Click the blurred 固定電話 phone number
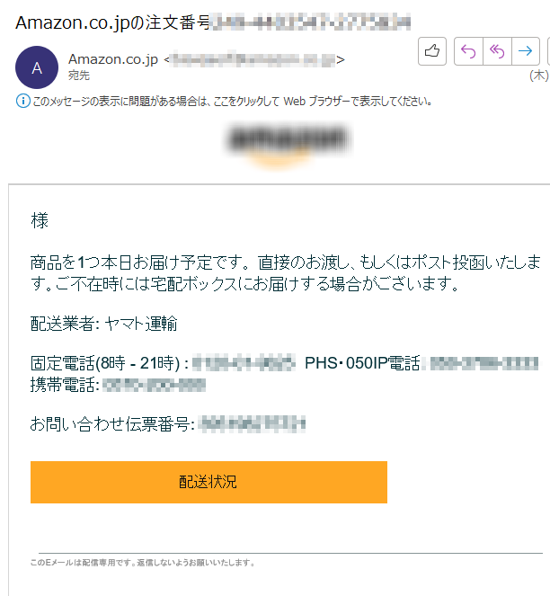 [244, 362]
